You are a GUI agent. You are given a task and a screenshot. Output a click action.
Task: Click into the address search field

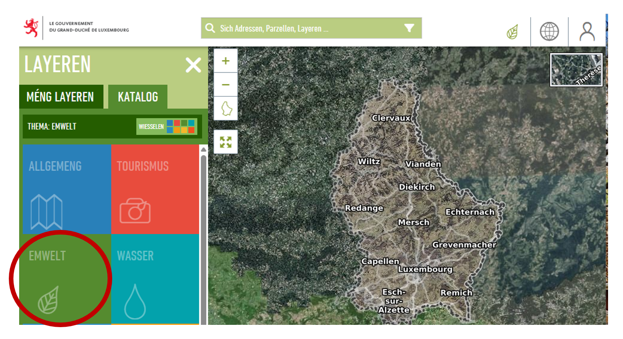(306, 28)
